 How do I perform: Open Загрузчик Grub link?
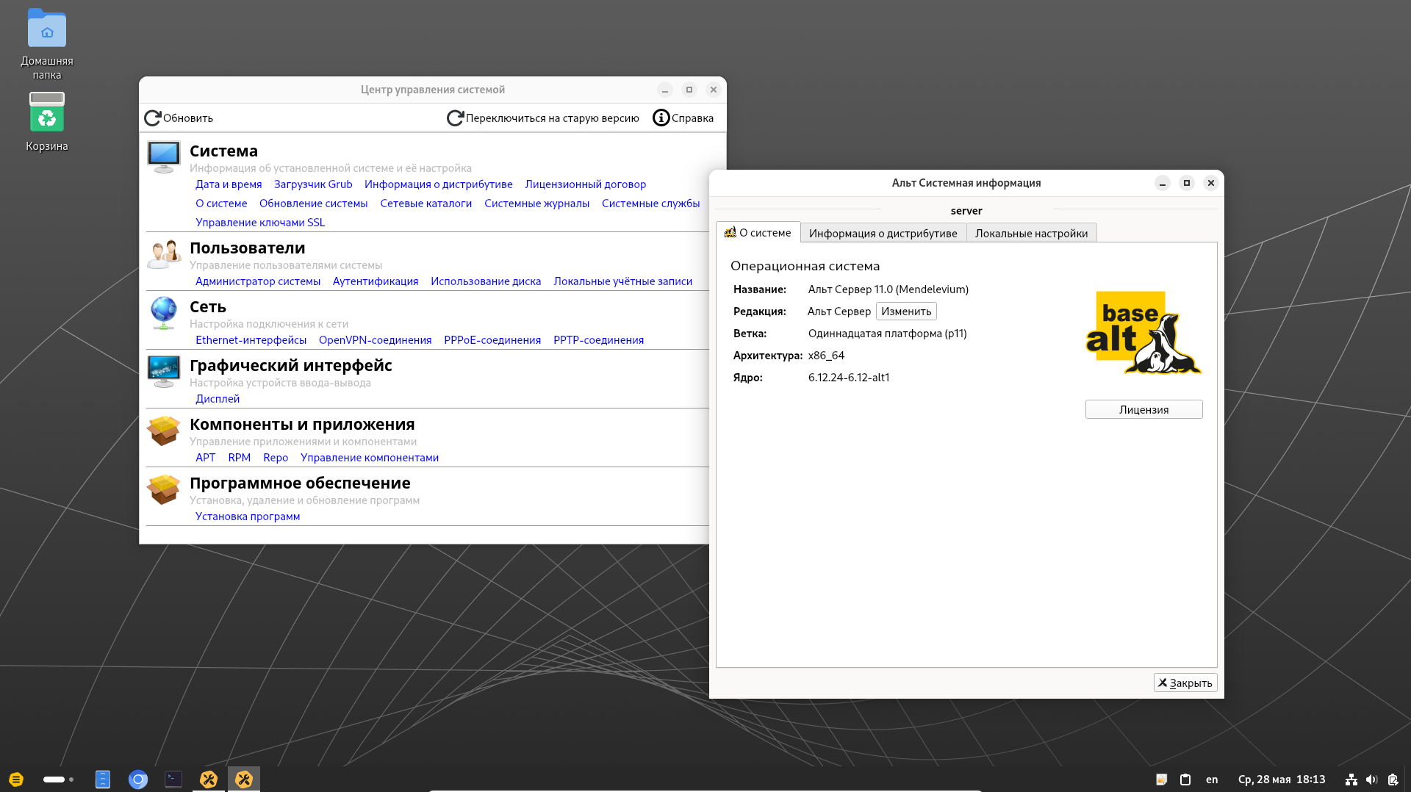point(313,184)
